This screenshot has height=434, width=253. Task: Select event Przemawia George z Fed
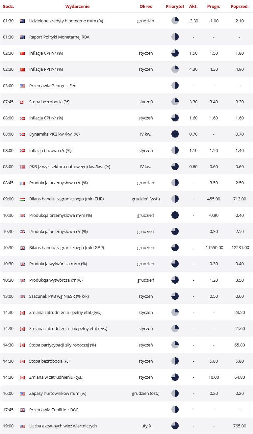pyautogui.click(x=53, y=86)
